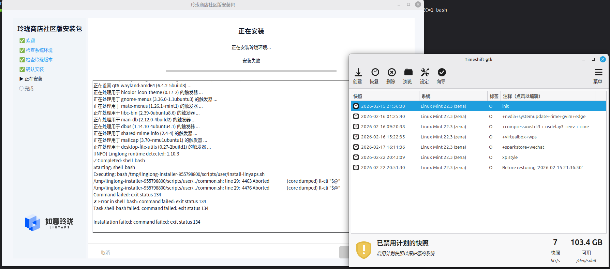
Task: Close the 玲珑商店社区版安装包 installer window
Action: tap(418, 4)
